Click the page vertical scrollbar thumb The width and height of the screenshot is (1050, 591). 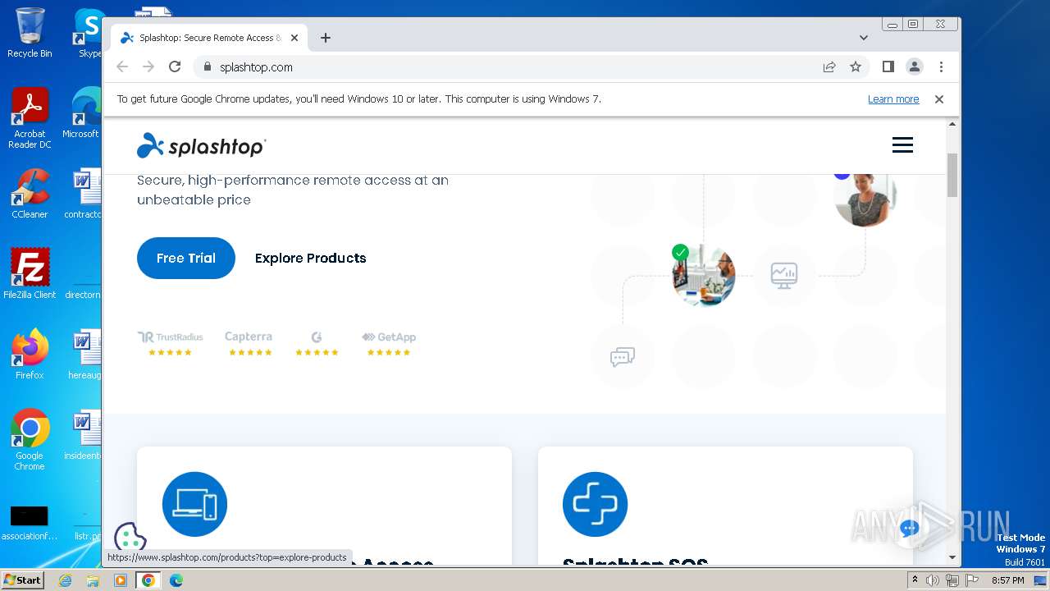(x=952, y=175)
